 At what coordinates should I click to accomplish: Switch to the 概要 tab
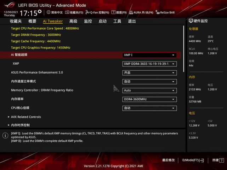click(x=32, y=21)
